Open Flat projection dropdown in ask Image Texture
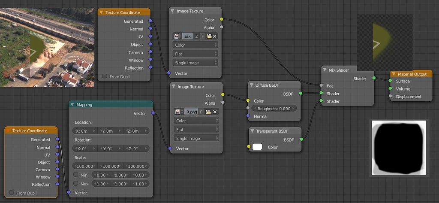This screenshot has width=439, height=203. (195, 54)
